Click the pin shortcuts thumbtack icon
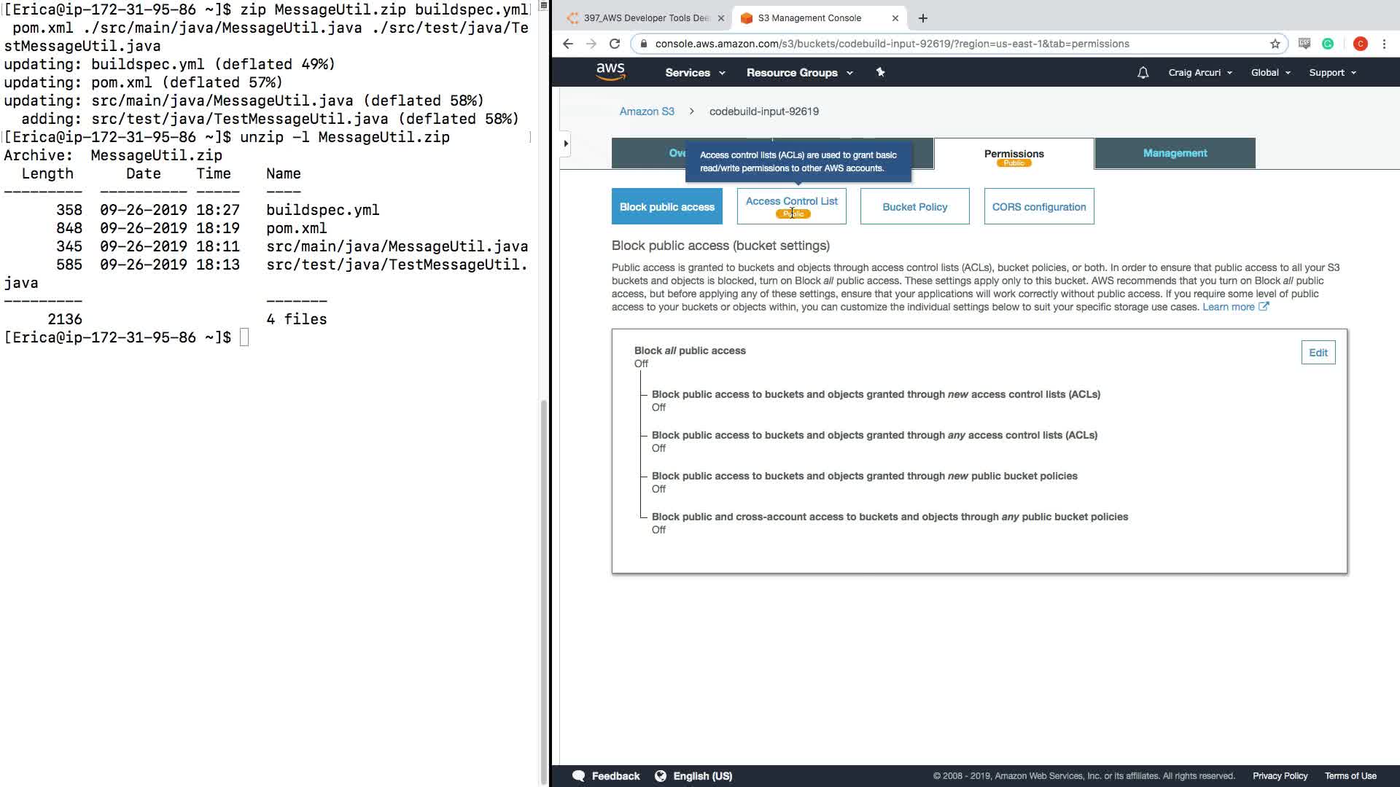 tap(880, 72)
